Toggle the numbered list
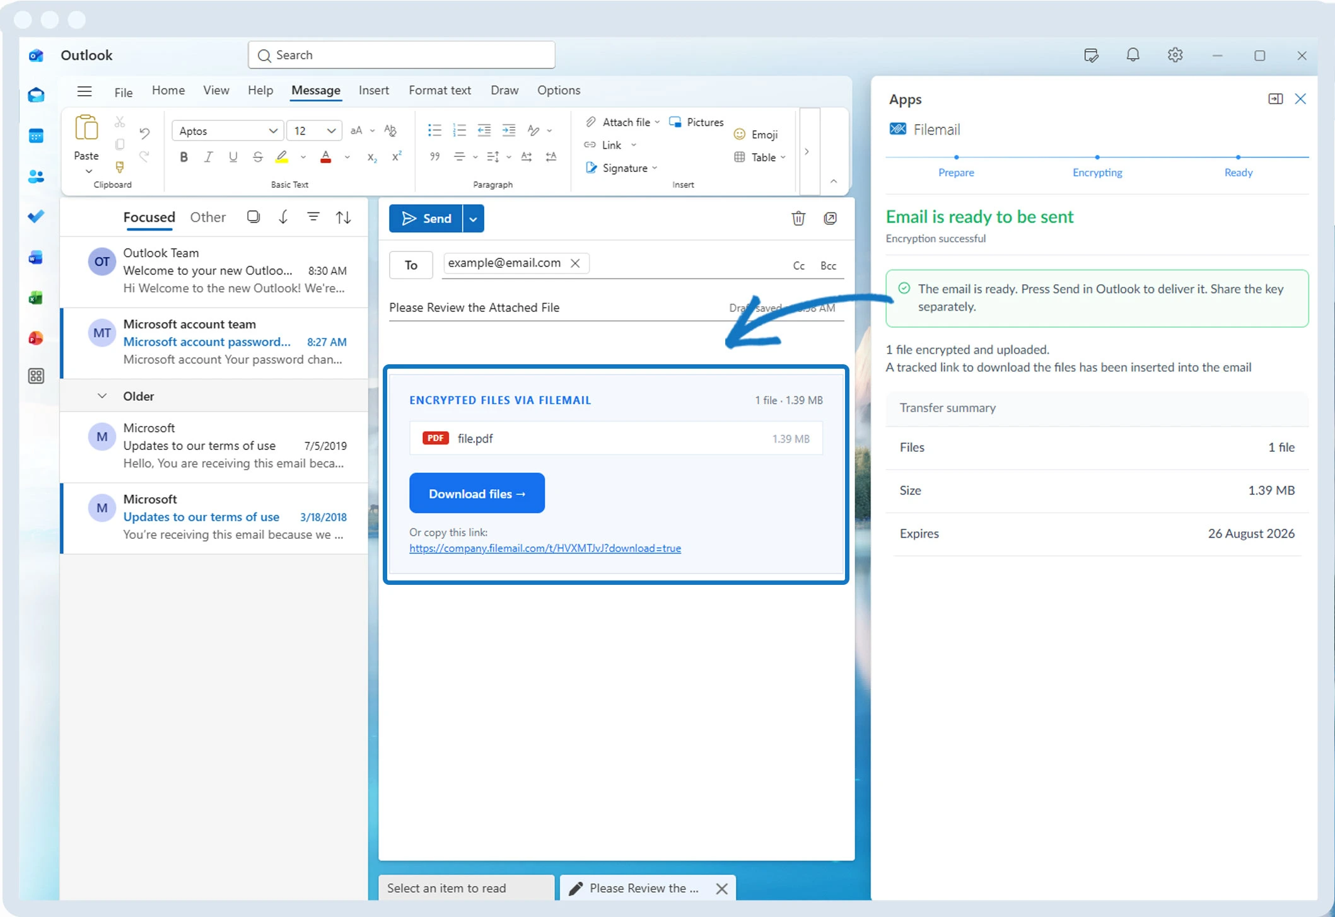Image resolution: width=1335 pixels, height=917 pixels. [459, 130]
